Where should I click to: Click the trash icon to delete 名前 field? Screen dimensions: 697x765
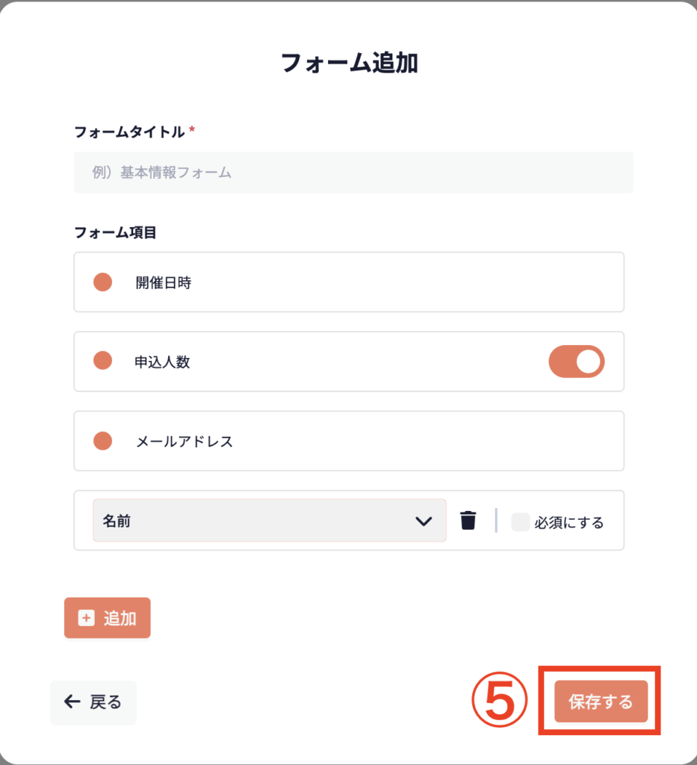[468, 521]
